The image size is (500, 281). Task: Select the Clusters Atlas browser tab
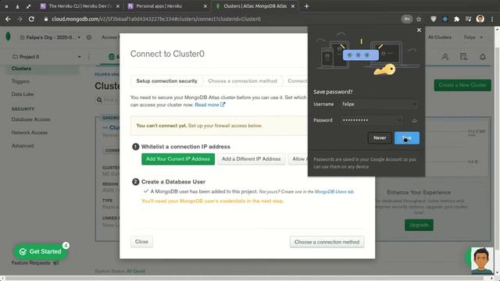[x=255, y=6]
